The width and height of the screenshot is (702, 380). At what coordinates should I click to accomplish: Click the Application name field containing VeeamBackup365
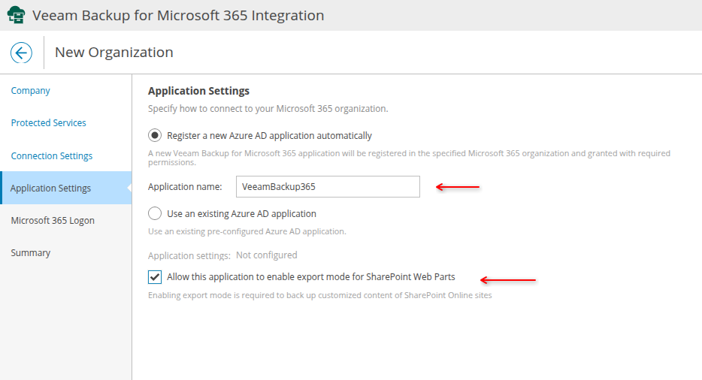[327, 186]
